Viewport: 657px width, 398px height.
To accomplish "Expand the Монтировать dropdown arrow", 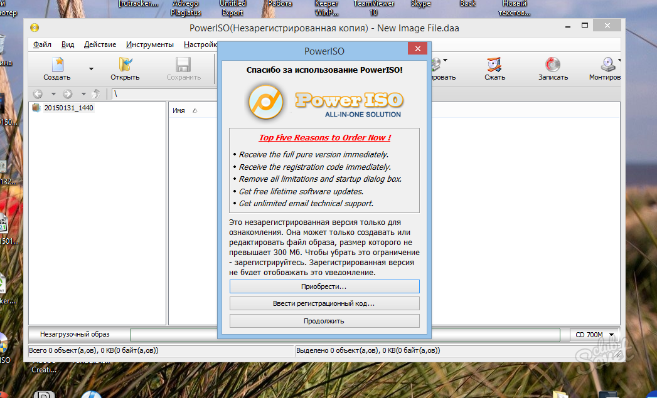I will pyautogui.click(x=619, y=61).
